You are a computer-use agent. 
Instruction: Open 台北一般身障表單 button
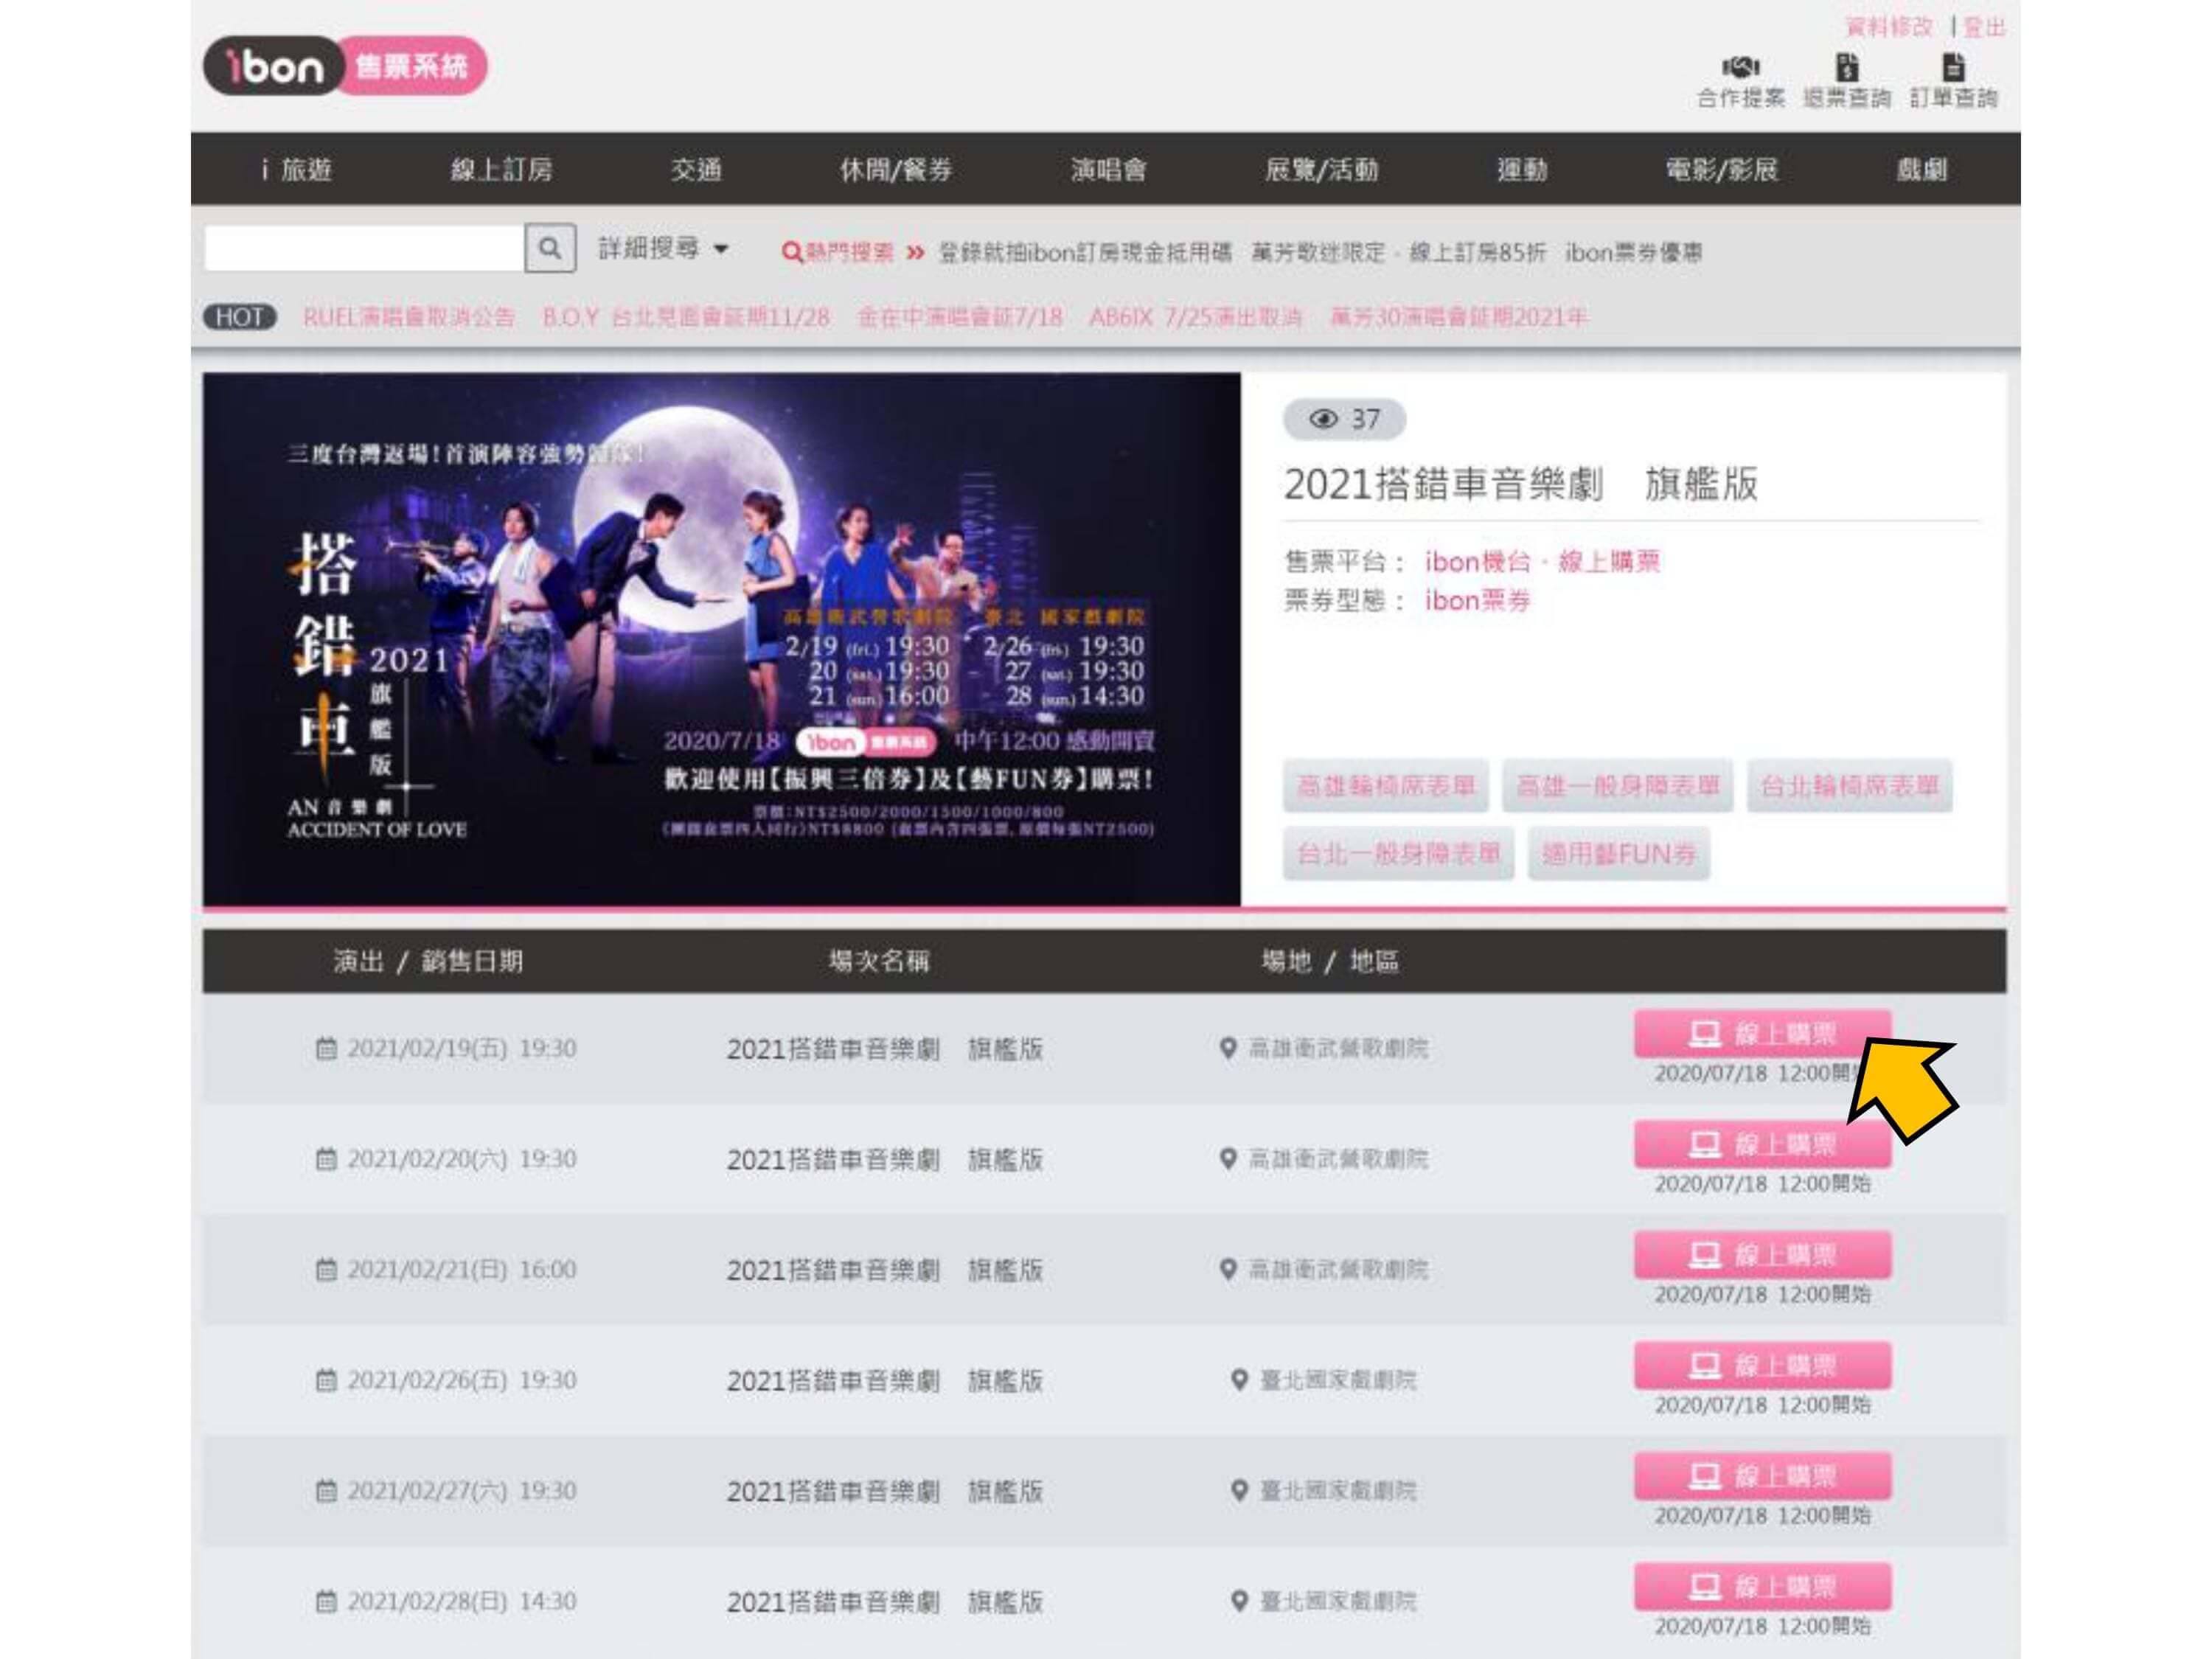1399,854
